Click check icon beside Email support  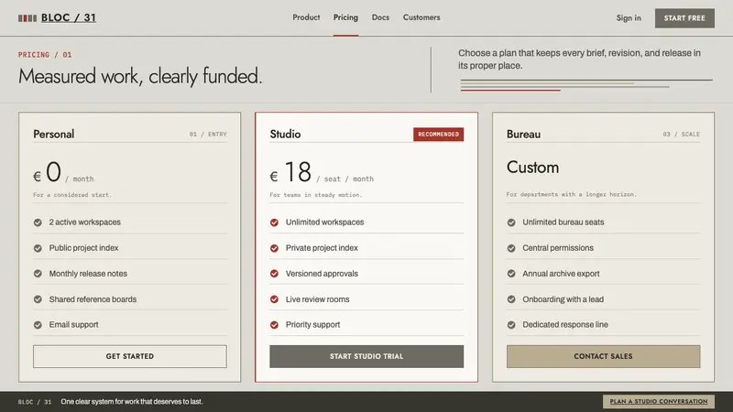38,325
